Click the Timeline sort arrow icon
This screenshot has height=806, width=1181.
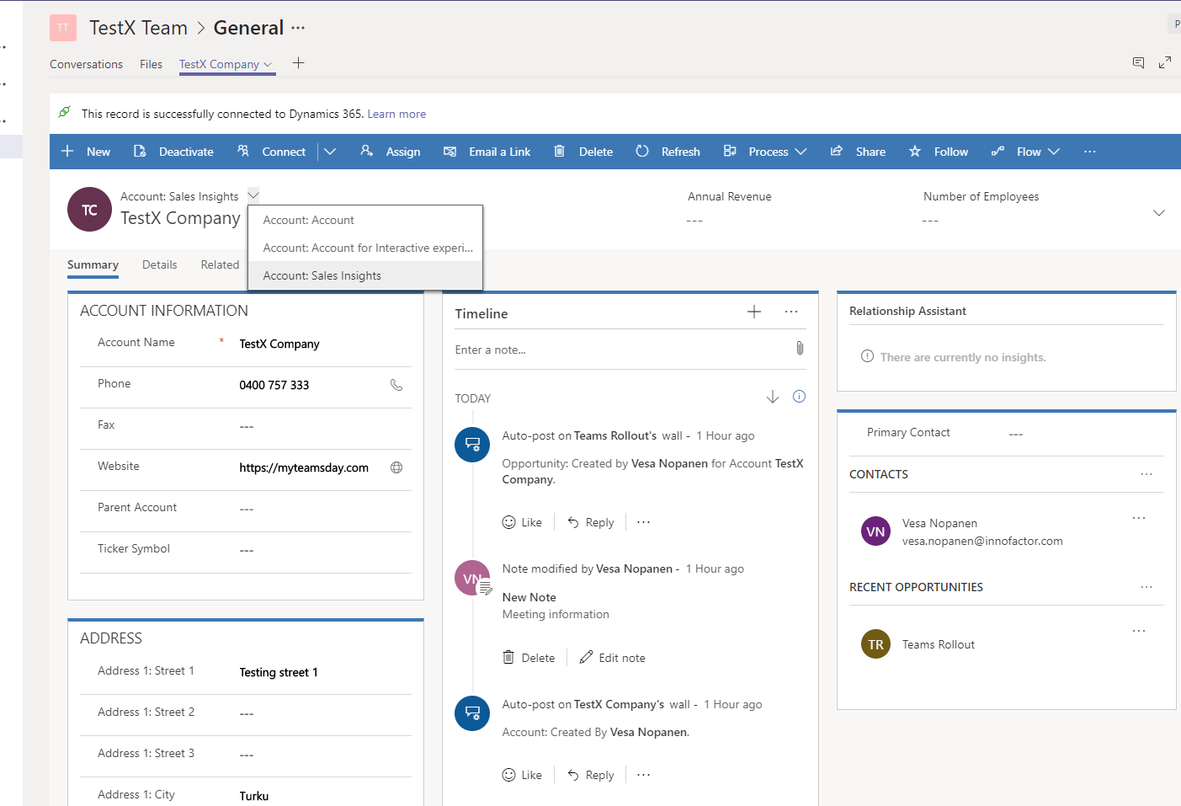772,397
